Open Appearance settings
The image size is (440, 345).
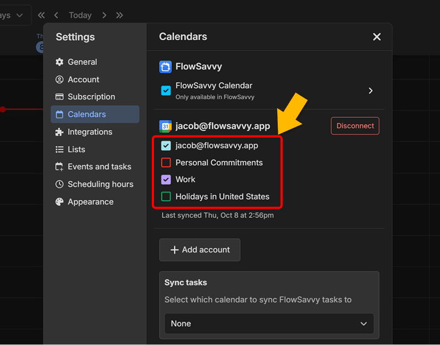[x=95, y=202]
